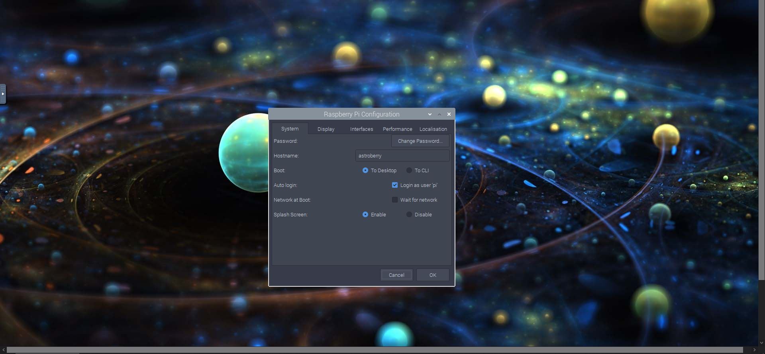Screen dimensions: 765x354
Task: Click the scroll left arrow at bottom
Action: click(x=4, y=350)
